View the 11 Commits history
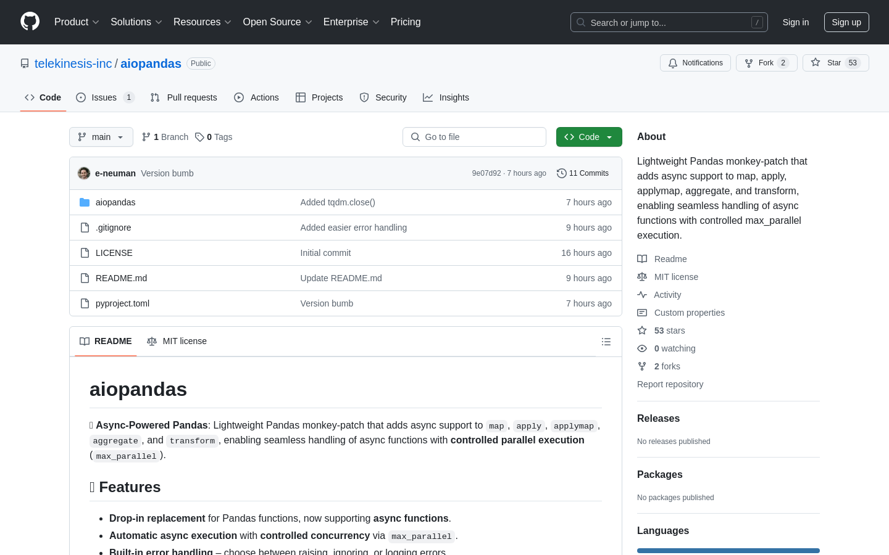889x555 pixels. point(583,173)
